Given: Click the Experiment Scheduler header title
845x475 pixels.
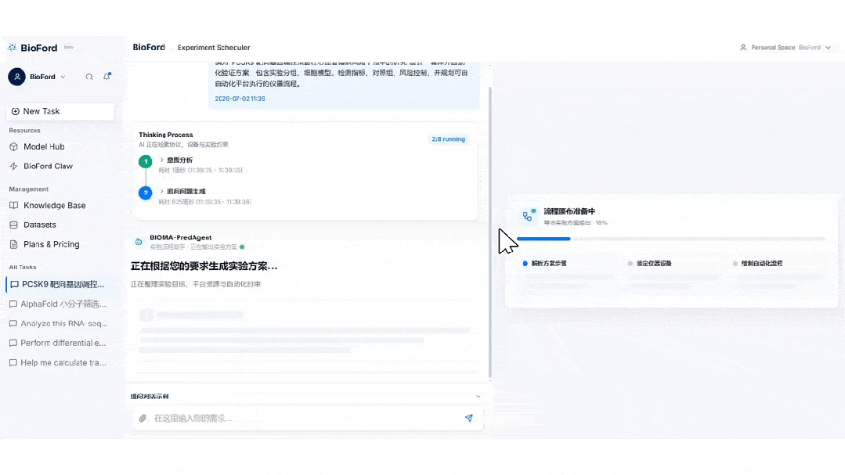Looking at the screenshot, I should coord(214,48).
